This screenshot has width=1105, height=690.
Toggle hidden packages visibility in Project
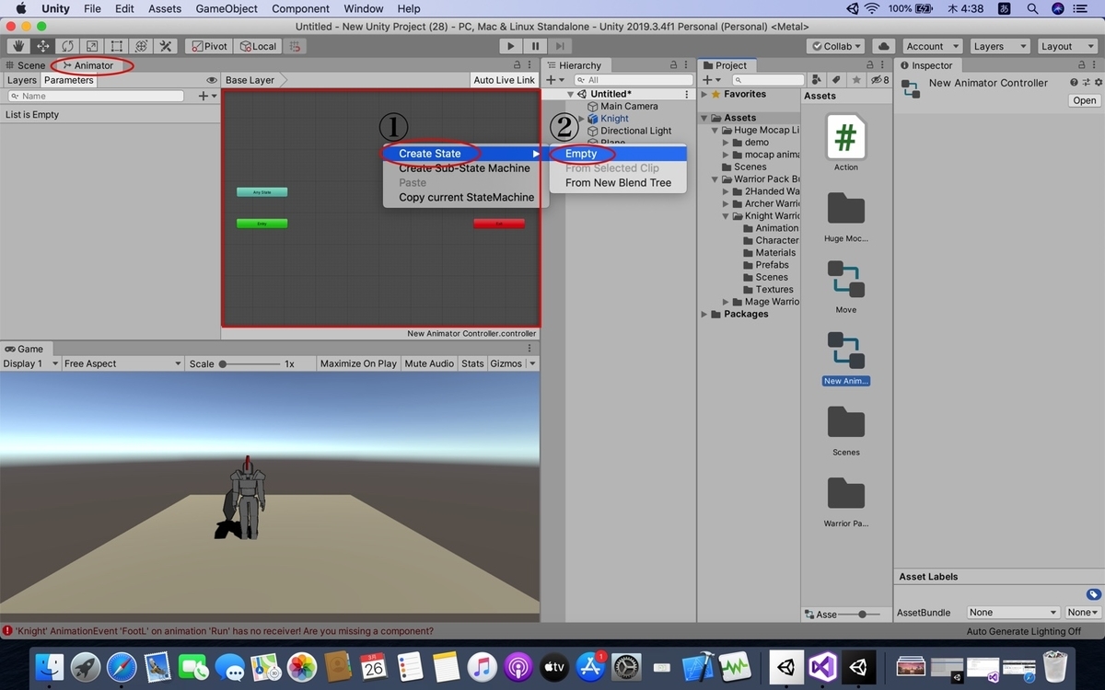pos(879,80)
